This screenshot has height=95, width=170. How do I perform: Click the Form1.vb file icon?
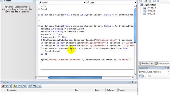tap(144, 11)
